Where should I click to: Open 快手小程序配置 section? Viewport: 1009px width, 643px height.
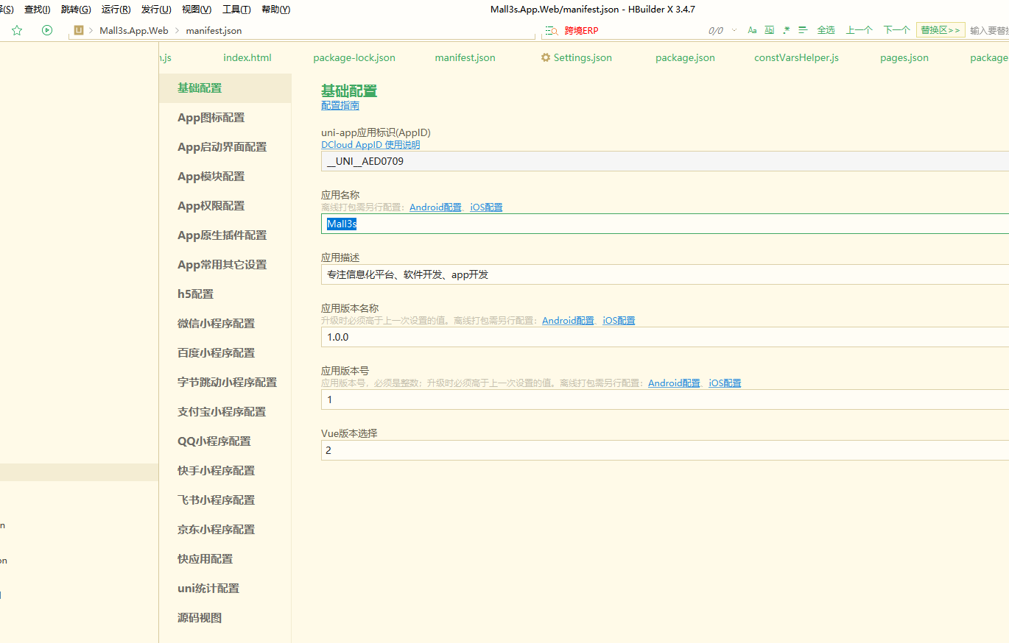(x=225, y=470)
